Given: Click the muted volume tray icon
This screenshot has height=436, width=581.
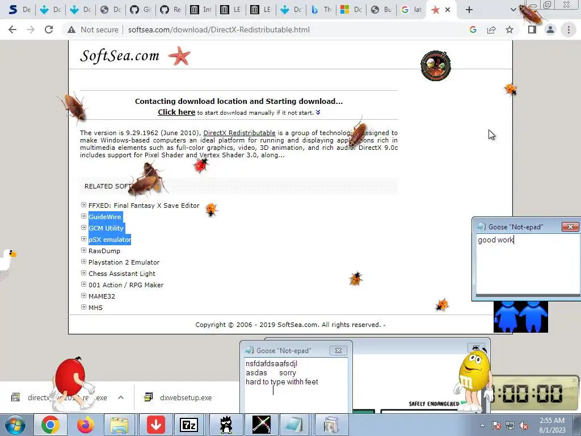Looking at the screenshot, I should [524, 426].
